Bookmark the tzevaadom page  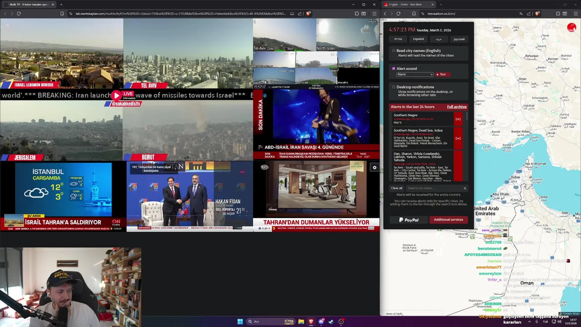(x=414, y=14)
